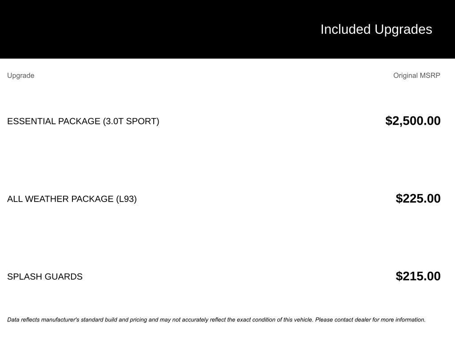
Task: Click the word "Included" in the banner
Action: click(x=345, y=29)
